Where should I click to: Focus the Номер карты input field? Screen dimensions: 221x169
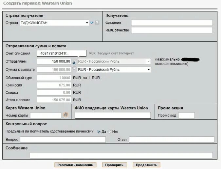coord(46,115)
